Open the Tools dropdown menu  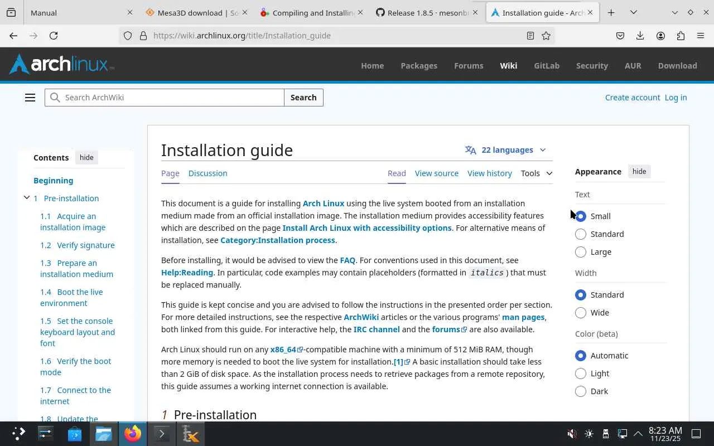[x=537, y=173]
